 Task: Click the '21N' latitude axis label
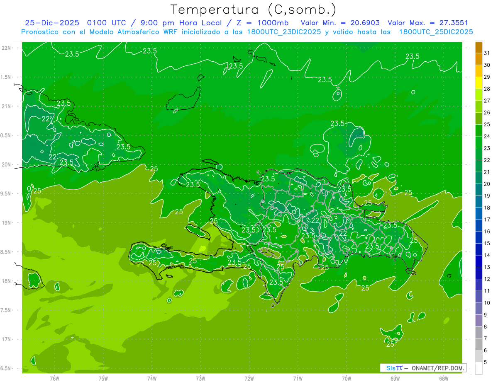tap(7, 106)
